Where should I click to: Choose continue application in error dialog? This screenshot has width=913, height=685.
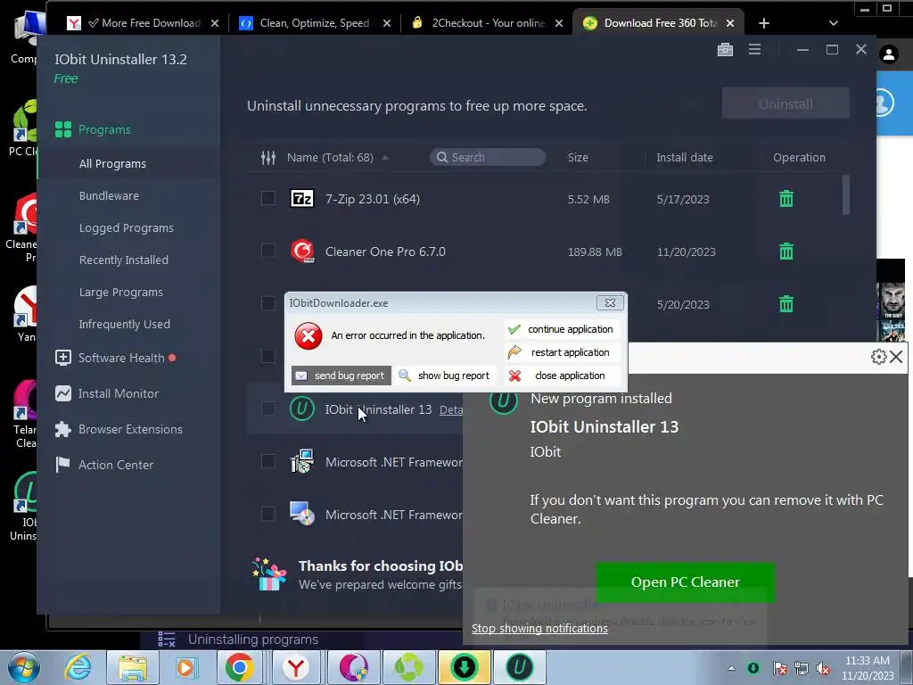tap(561, 329)
